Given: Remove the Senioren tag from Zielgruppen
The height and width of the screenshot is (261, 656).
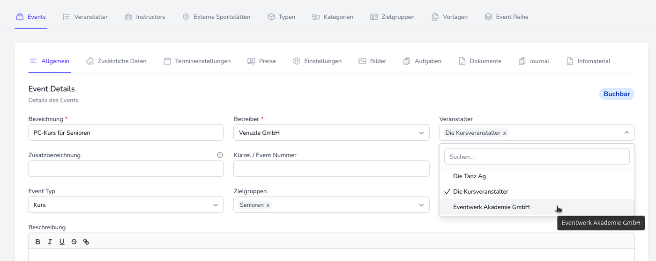Looking at the screenshot, I should (268, 205).
